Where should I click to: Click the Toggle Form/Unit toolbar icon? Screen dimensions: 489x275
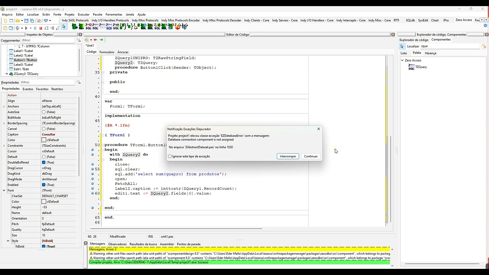(x=39, y=21)
